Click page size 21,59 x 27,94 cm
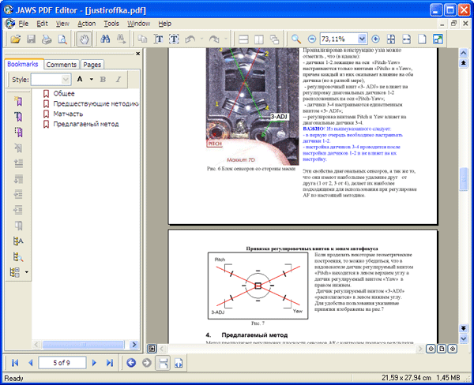Image resolution: width=474 pixels, height=385 pixels. click(x=406, y=377)
